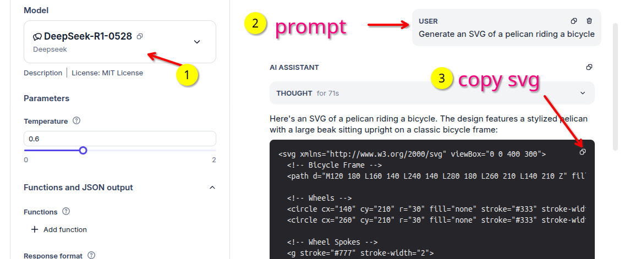This screenshot has height=259, width=630.
Task: Click the Add function button
Action: coord(59,230)
